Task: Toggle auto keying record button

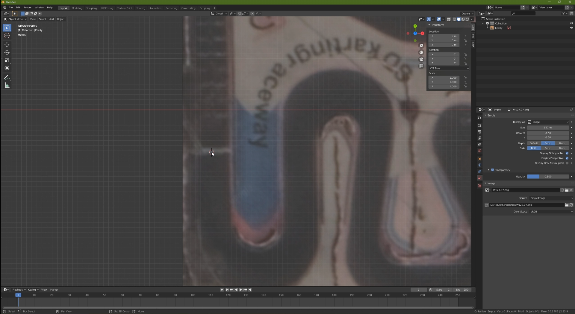Action: click(222, 290)
